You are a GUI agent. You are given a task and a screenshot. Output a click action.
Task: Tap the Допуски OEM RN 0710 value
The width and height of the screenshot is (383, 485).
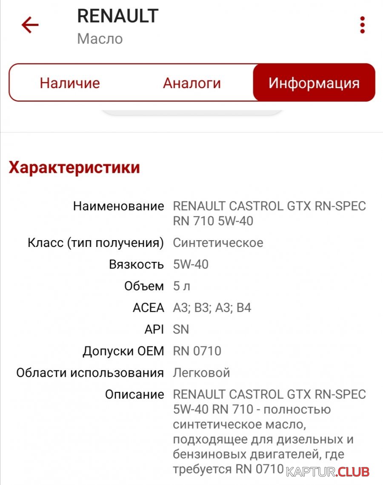point(197,351)
